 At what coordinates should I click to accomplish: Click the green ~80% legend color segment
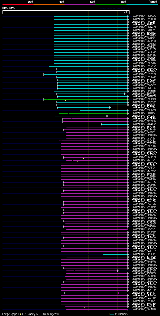click(x=111, y=5)
